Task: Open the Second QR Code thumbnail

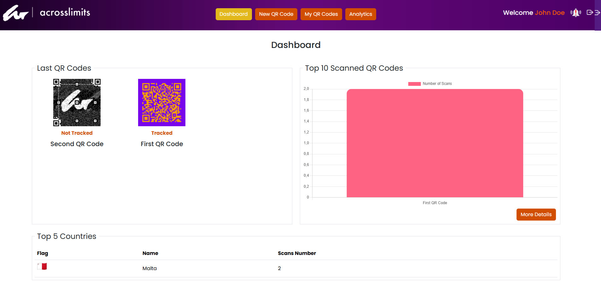Action: 77,103
